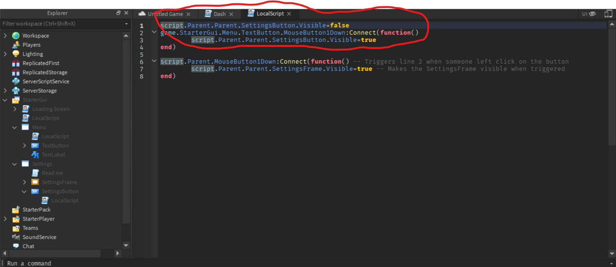This screenshot has height=267, width=616.
Task: Collapse the Settings node
Action: pos(15,164)
